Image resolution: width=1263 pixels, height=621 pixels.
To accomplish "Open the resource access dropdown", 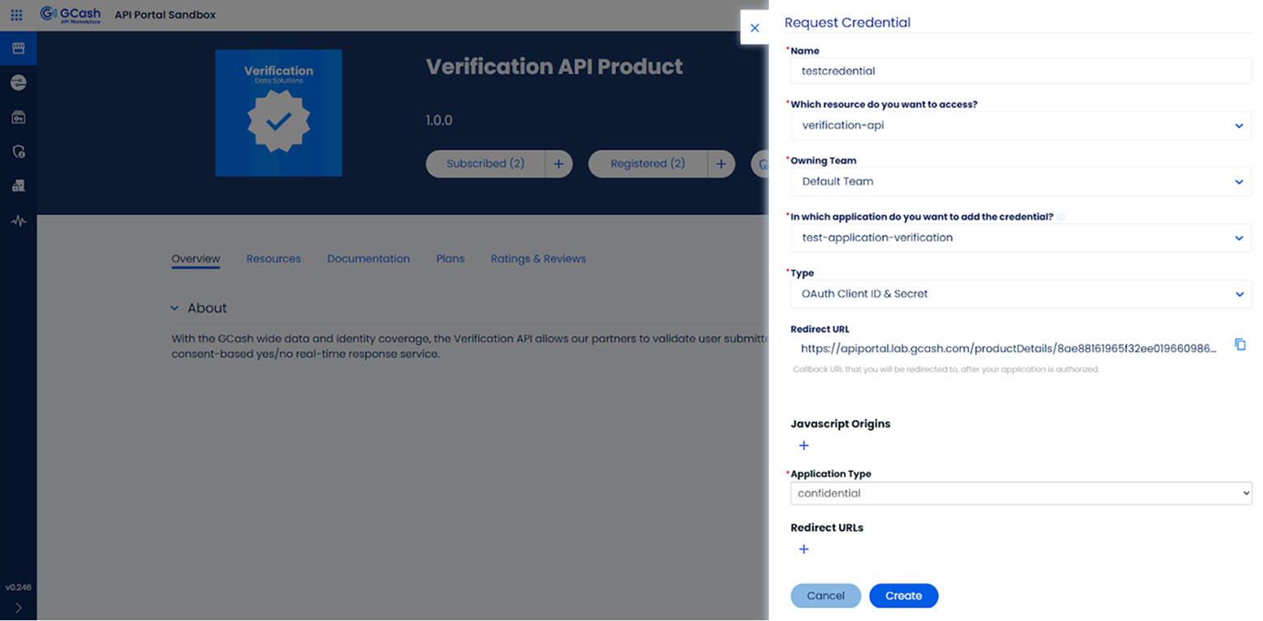I will pos(1020,125).
